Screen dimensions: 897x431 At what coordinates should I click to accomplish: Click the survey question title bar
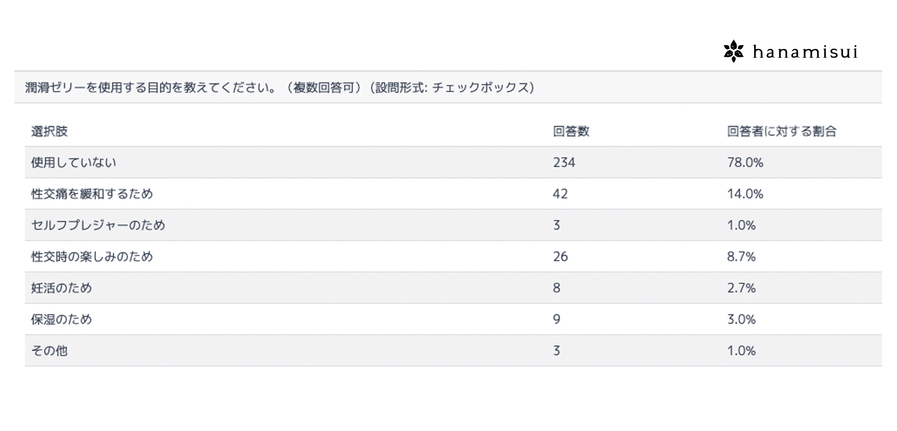pos(279,87)
